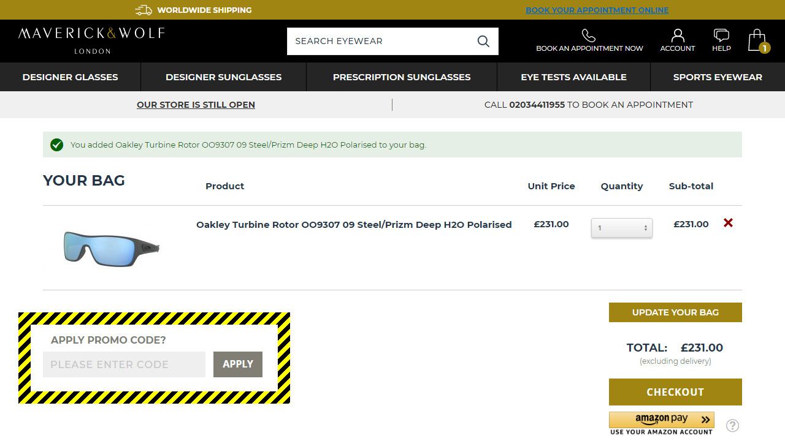Click the Sub-total column header
The width and height of the screenshot is (785, 441).
(691, 186)
